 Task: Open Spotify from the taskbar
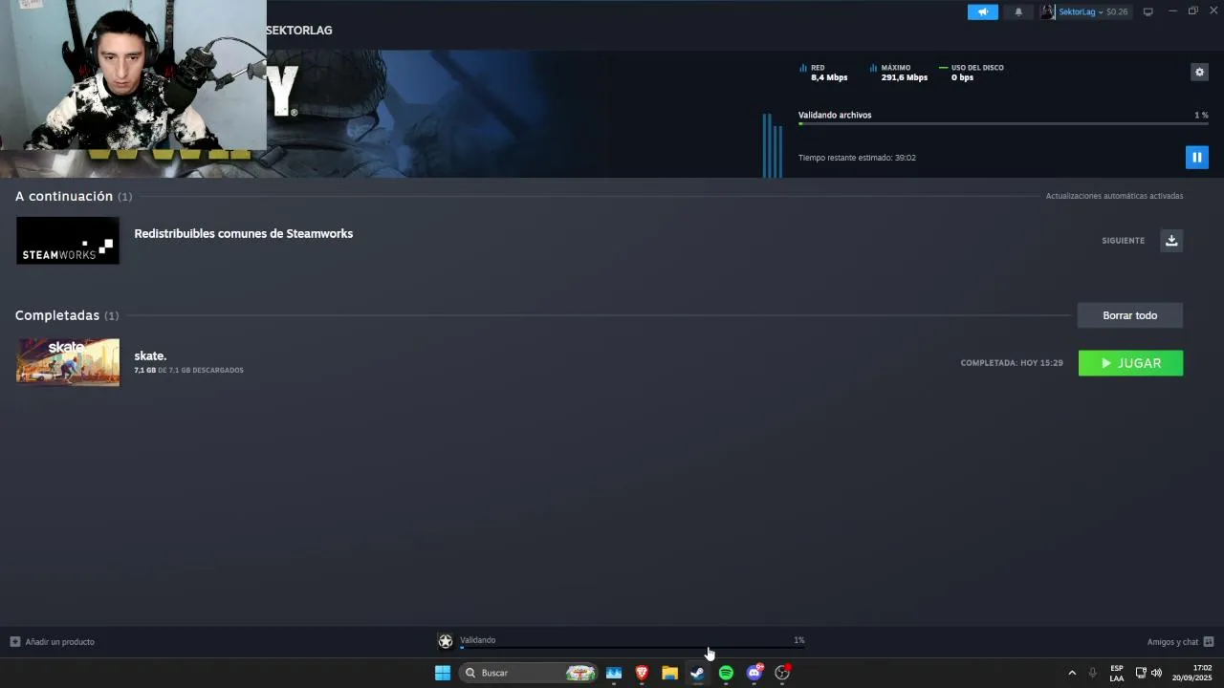[x=726, y=673]
